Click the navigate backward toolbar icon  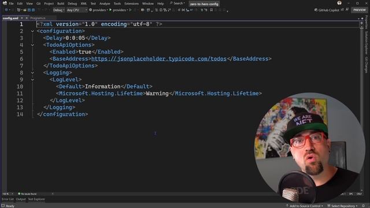6,10
